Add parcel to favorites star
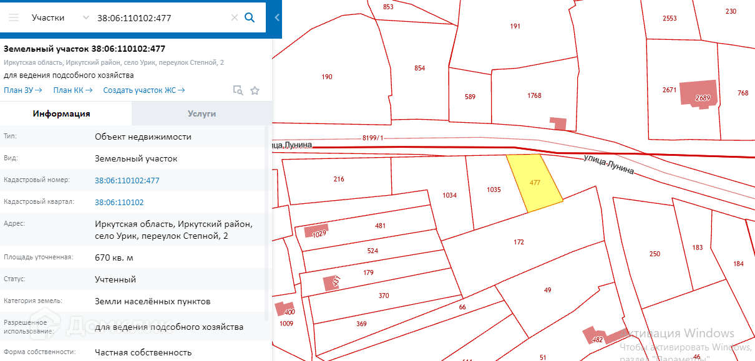Image resolution: width=755 pixels, height=361 pixels. [255, 90]
